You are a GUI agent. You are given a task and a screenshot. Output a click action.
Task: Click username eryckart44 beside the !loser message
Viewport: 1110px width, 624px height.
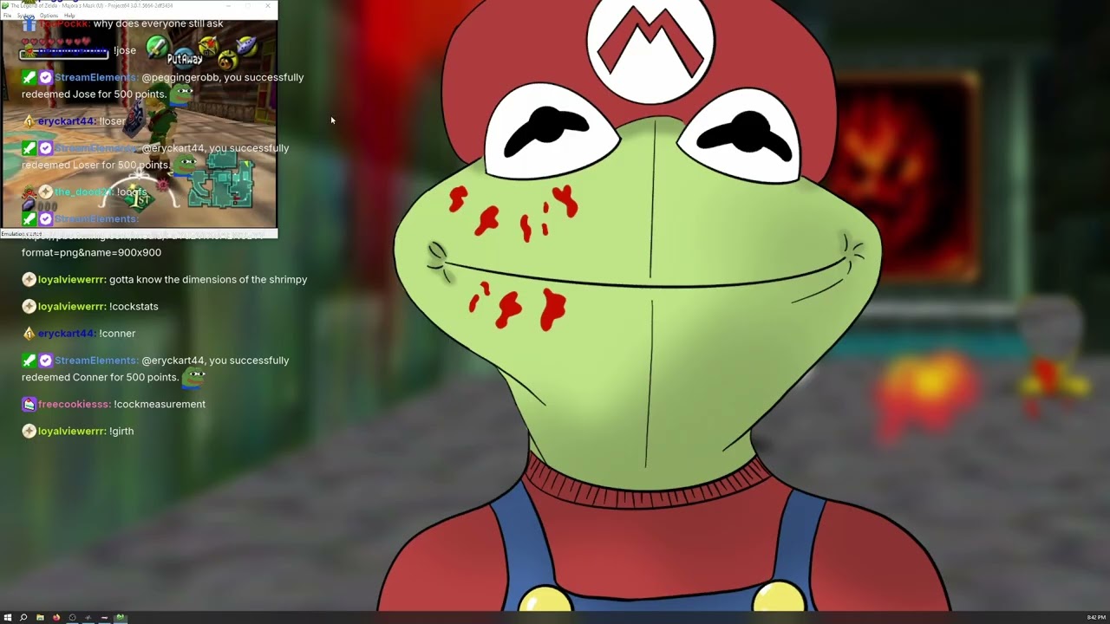click(67, 121)
